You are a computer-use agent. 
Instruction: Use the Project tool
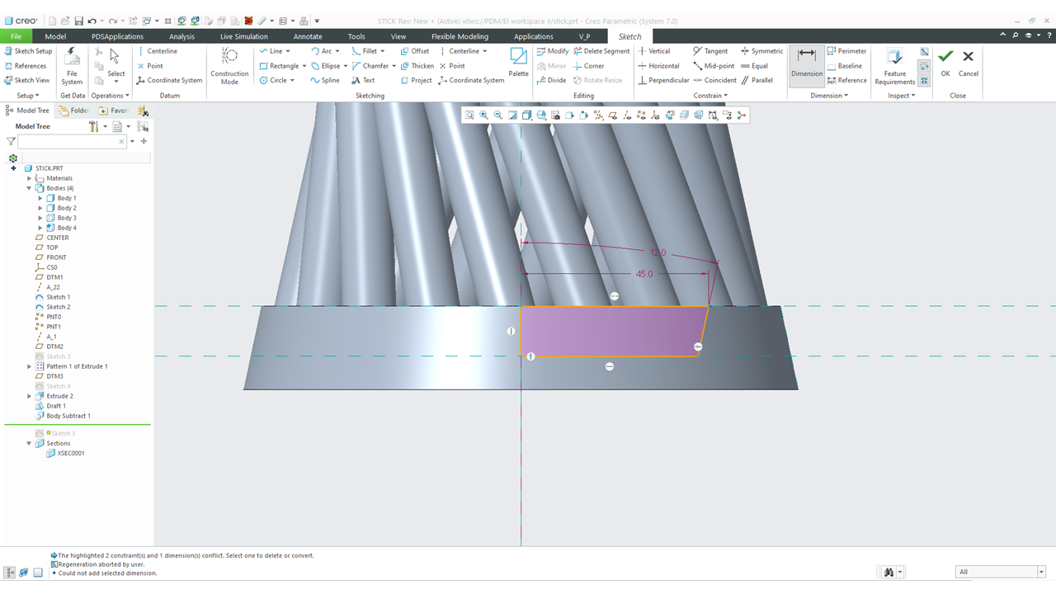pos(416,81)
